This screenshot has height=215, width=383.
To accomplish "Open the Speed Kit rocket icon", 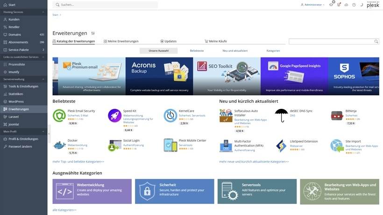I will 114,115.
